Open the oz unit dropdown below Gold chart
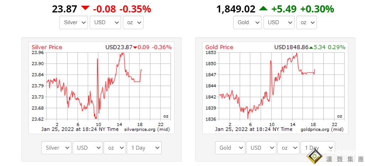The width and height of the screenshot is (365, 166). (x=288, y=148)
